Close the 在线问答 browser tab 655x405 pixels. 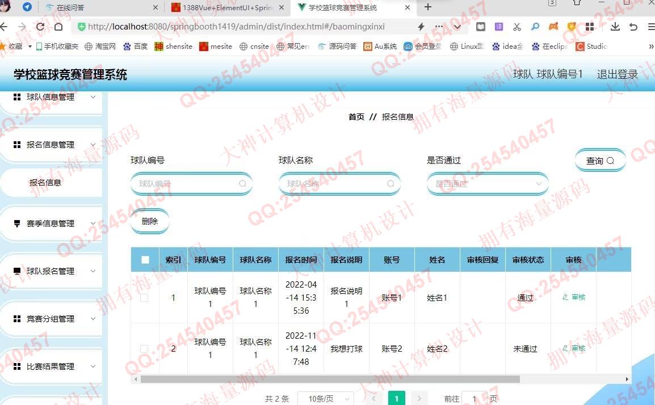pos(156,7)
